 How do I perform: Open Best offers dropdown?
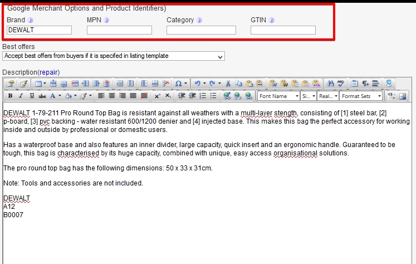tap(114, 56)
